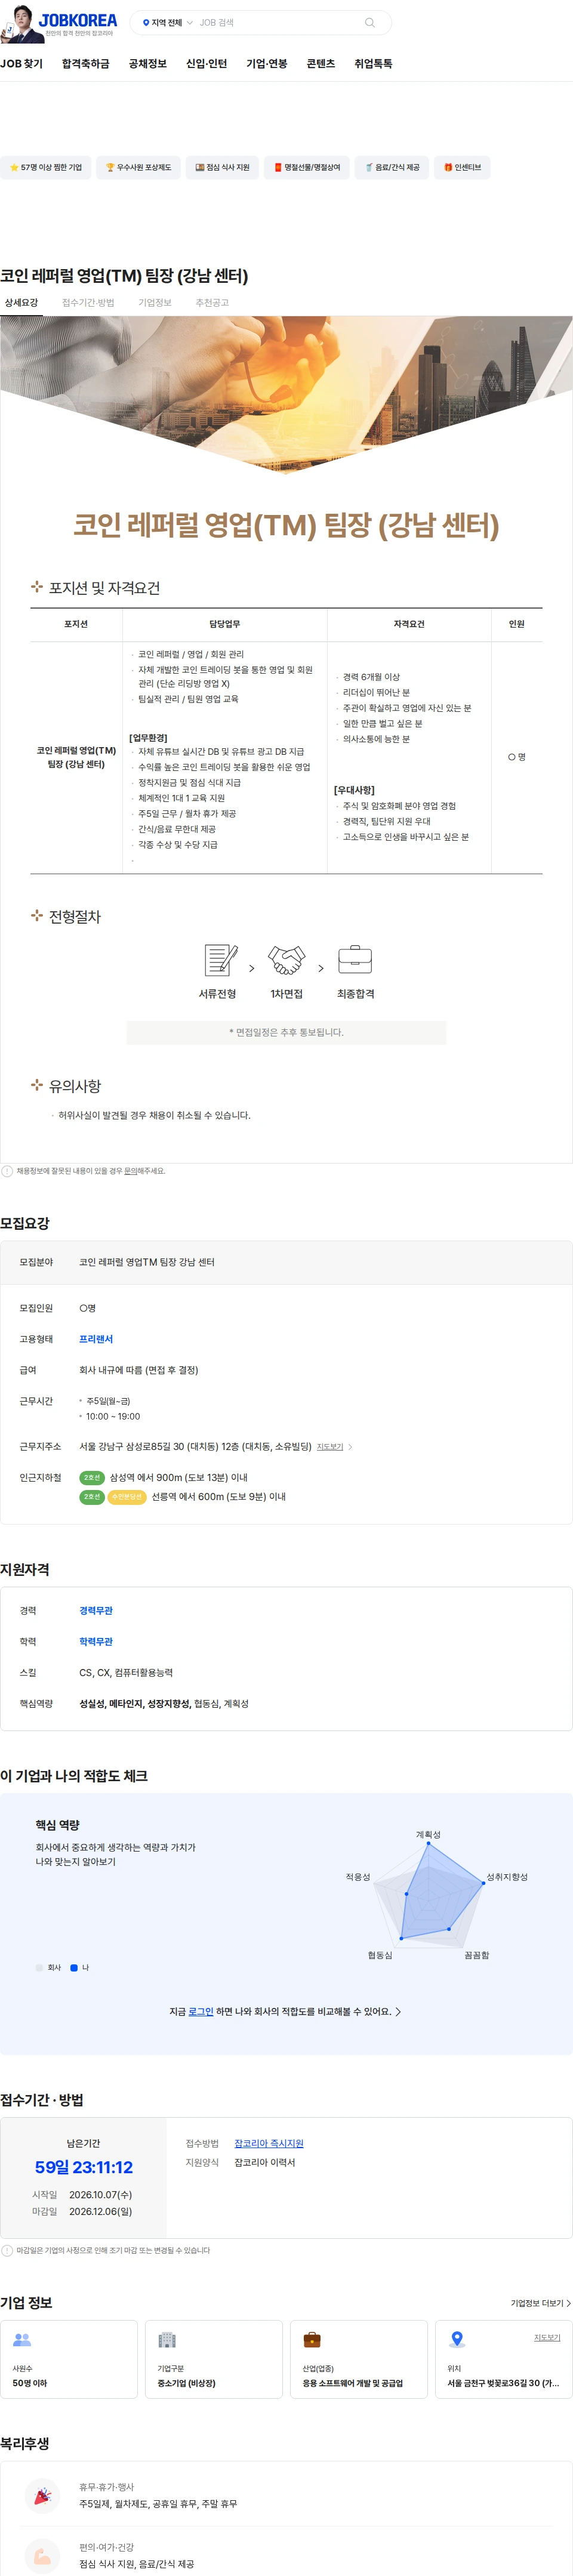Open the 지역 전체 region dropdown
Viewport: 573px width, 2576px height.
pos(167,23)
